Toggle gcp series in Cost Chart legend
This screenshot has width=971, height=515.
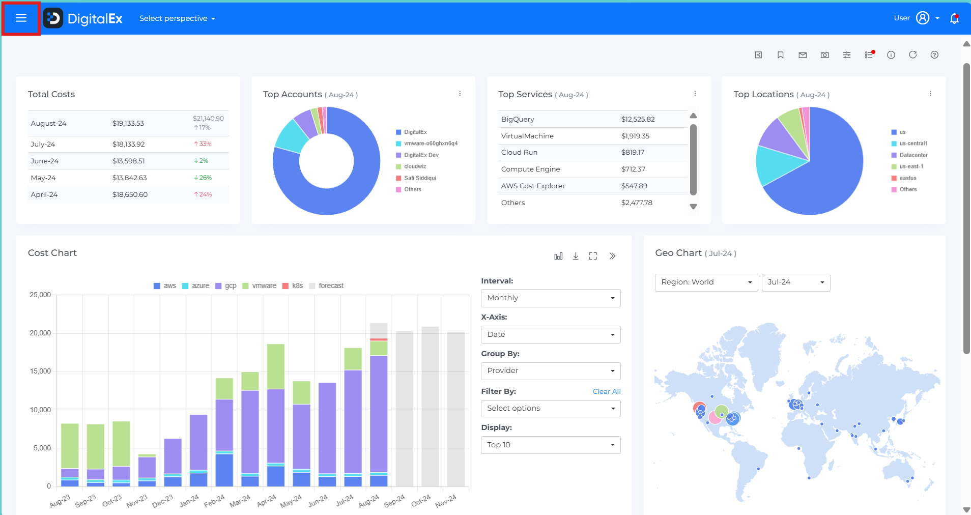226,286
